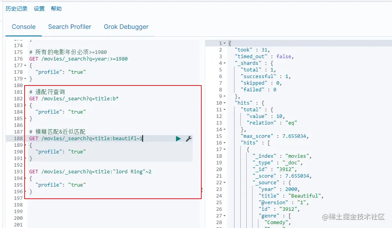Click "profile": "true" on line 178

coord(61,72)
